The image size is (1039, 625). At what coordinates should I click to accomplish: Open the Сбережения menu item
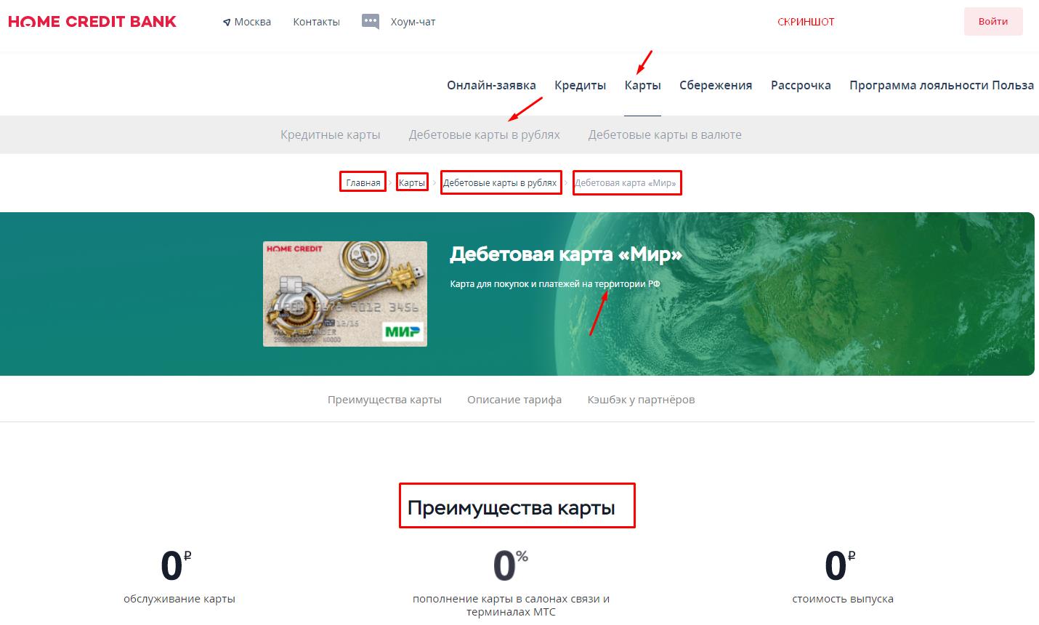[716, 85]
